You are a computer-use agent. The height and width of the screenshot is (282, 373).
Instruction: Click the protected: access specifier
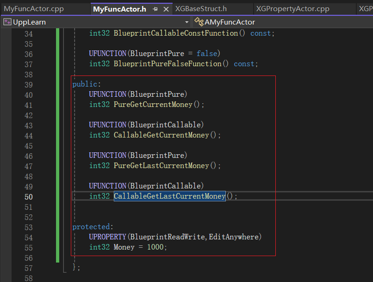(x=93, y=227)
